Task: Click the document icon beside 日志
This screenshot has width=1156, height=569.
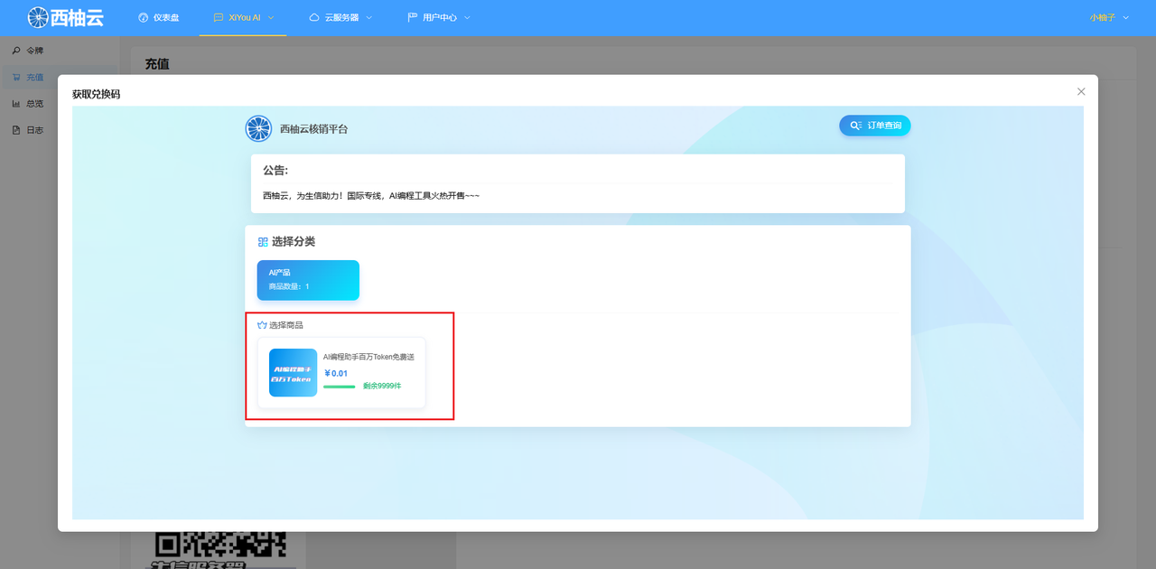Action: (16, 130)
